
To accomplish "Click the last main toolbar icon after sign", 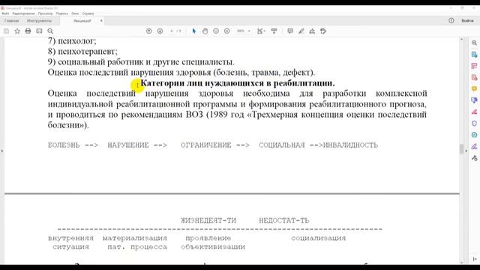I will (x=323, y=31).
